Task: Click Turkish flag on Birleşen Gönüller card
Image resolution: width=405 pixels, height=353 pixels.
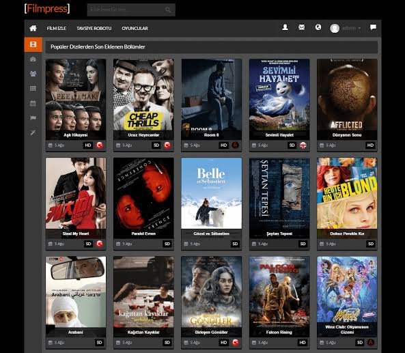Action: (x=236, y=342)
